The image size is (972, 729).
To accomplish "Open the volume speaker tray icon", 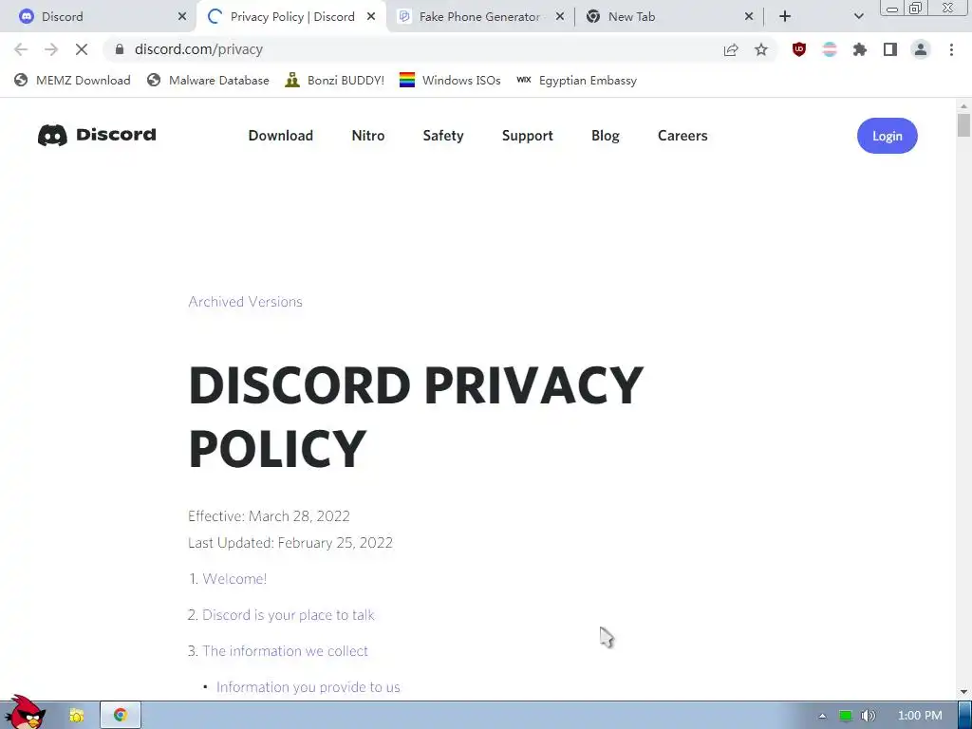I will coord(868,716).
